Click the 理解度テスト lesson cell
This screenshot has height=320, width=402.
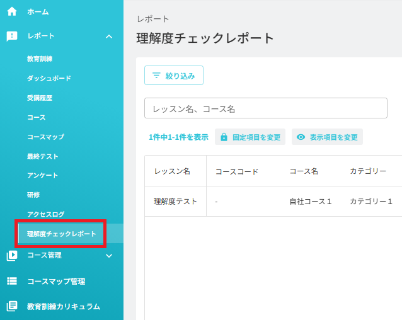[175, 202]
